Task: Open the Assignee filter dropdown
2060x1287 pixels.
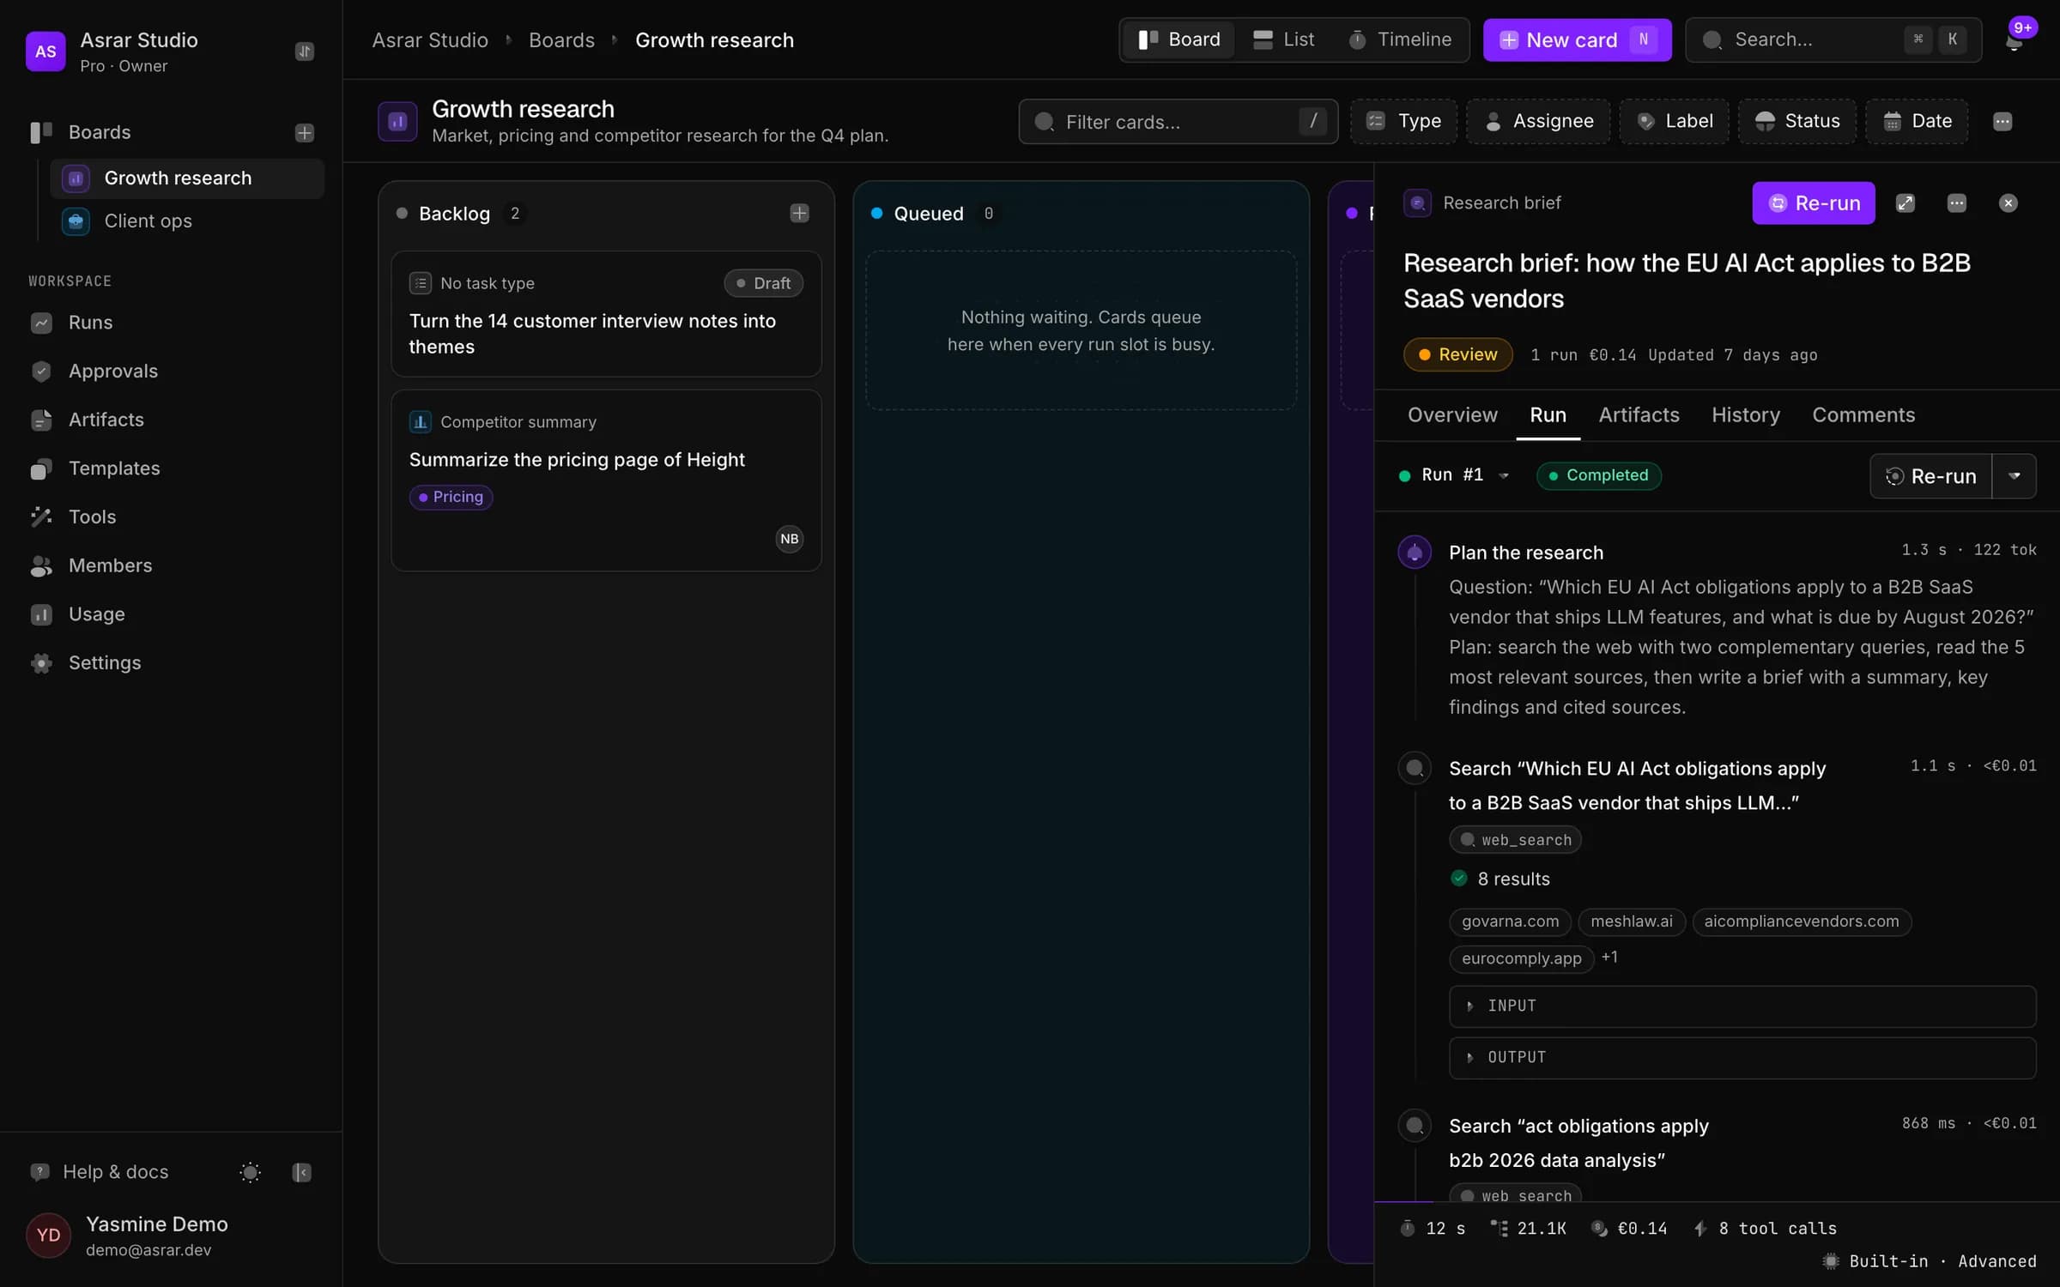Action: [1538, 122]
